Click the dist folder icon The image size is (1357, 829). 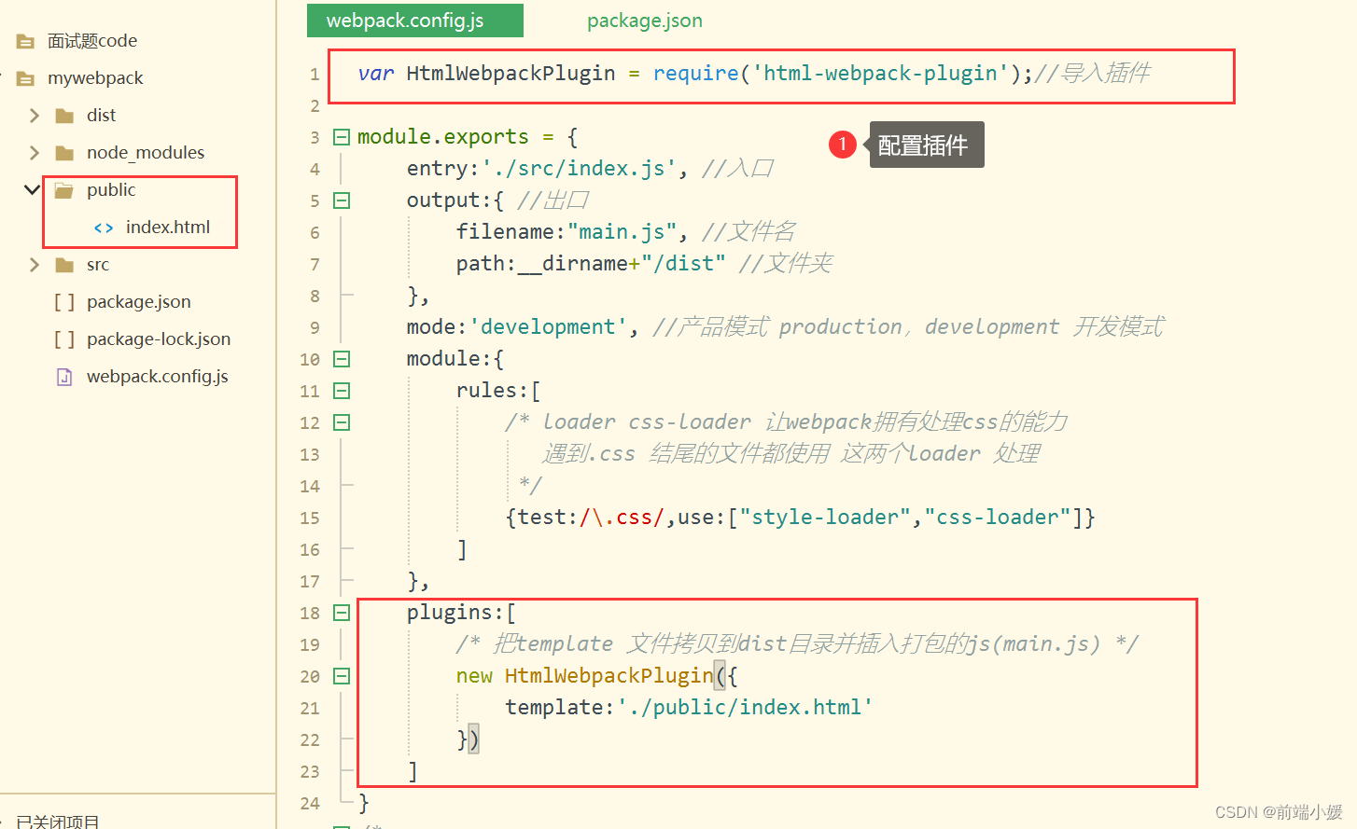click(64, 116)
